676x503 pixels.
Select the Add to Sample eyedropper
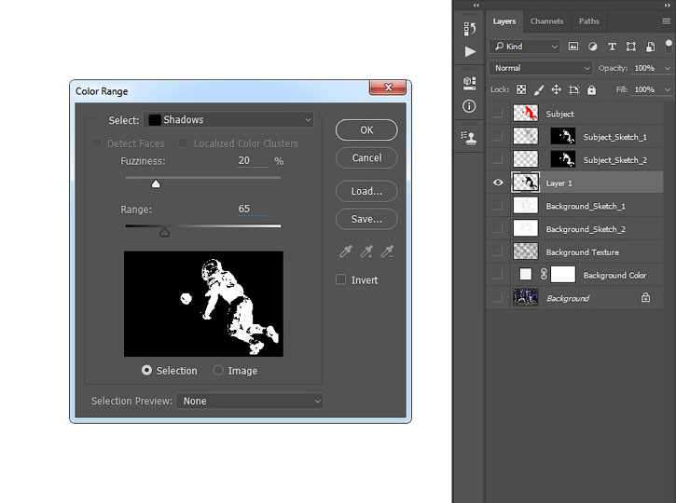coord(366,251)
